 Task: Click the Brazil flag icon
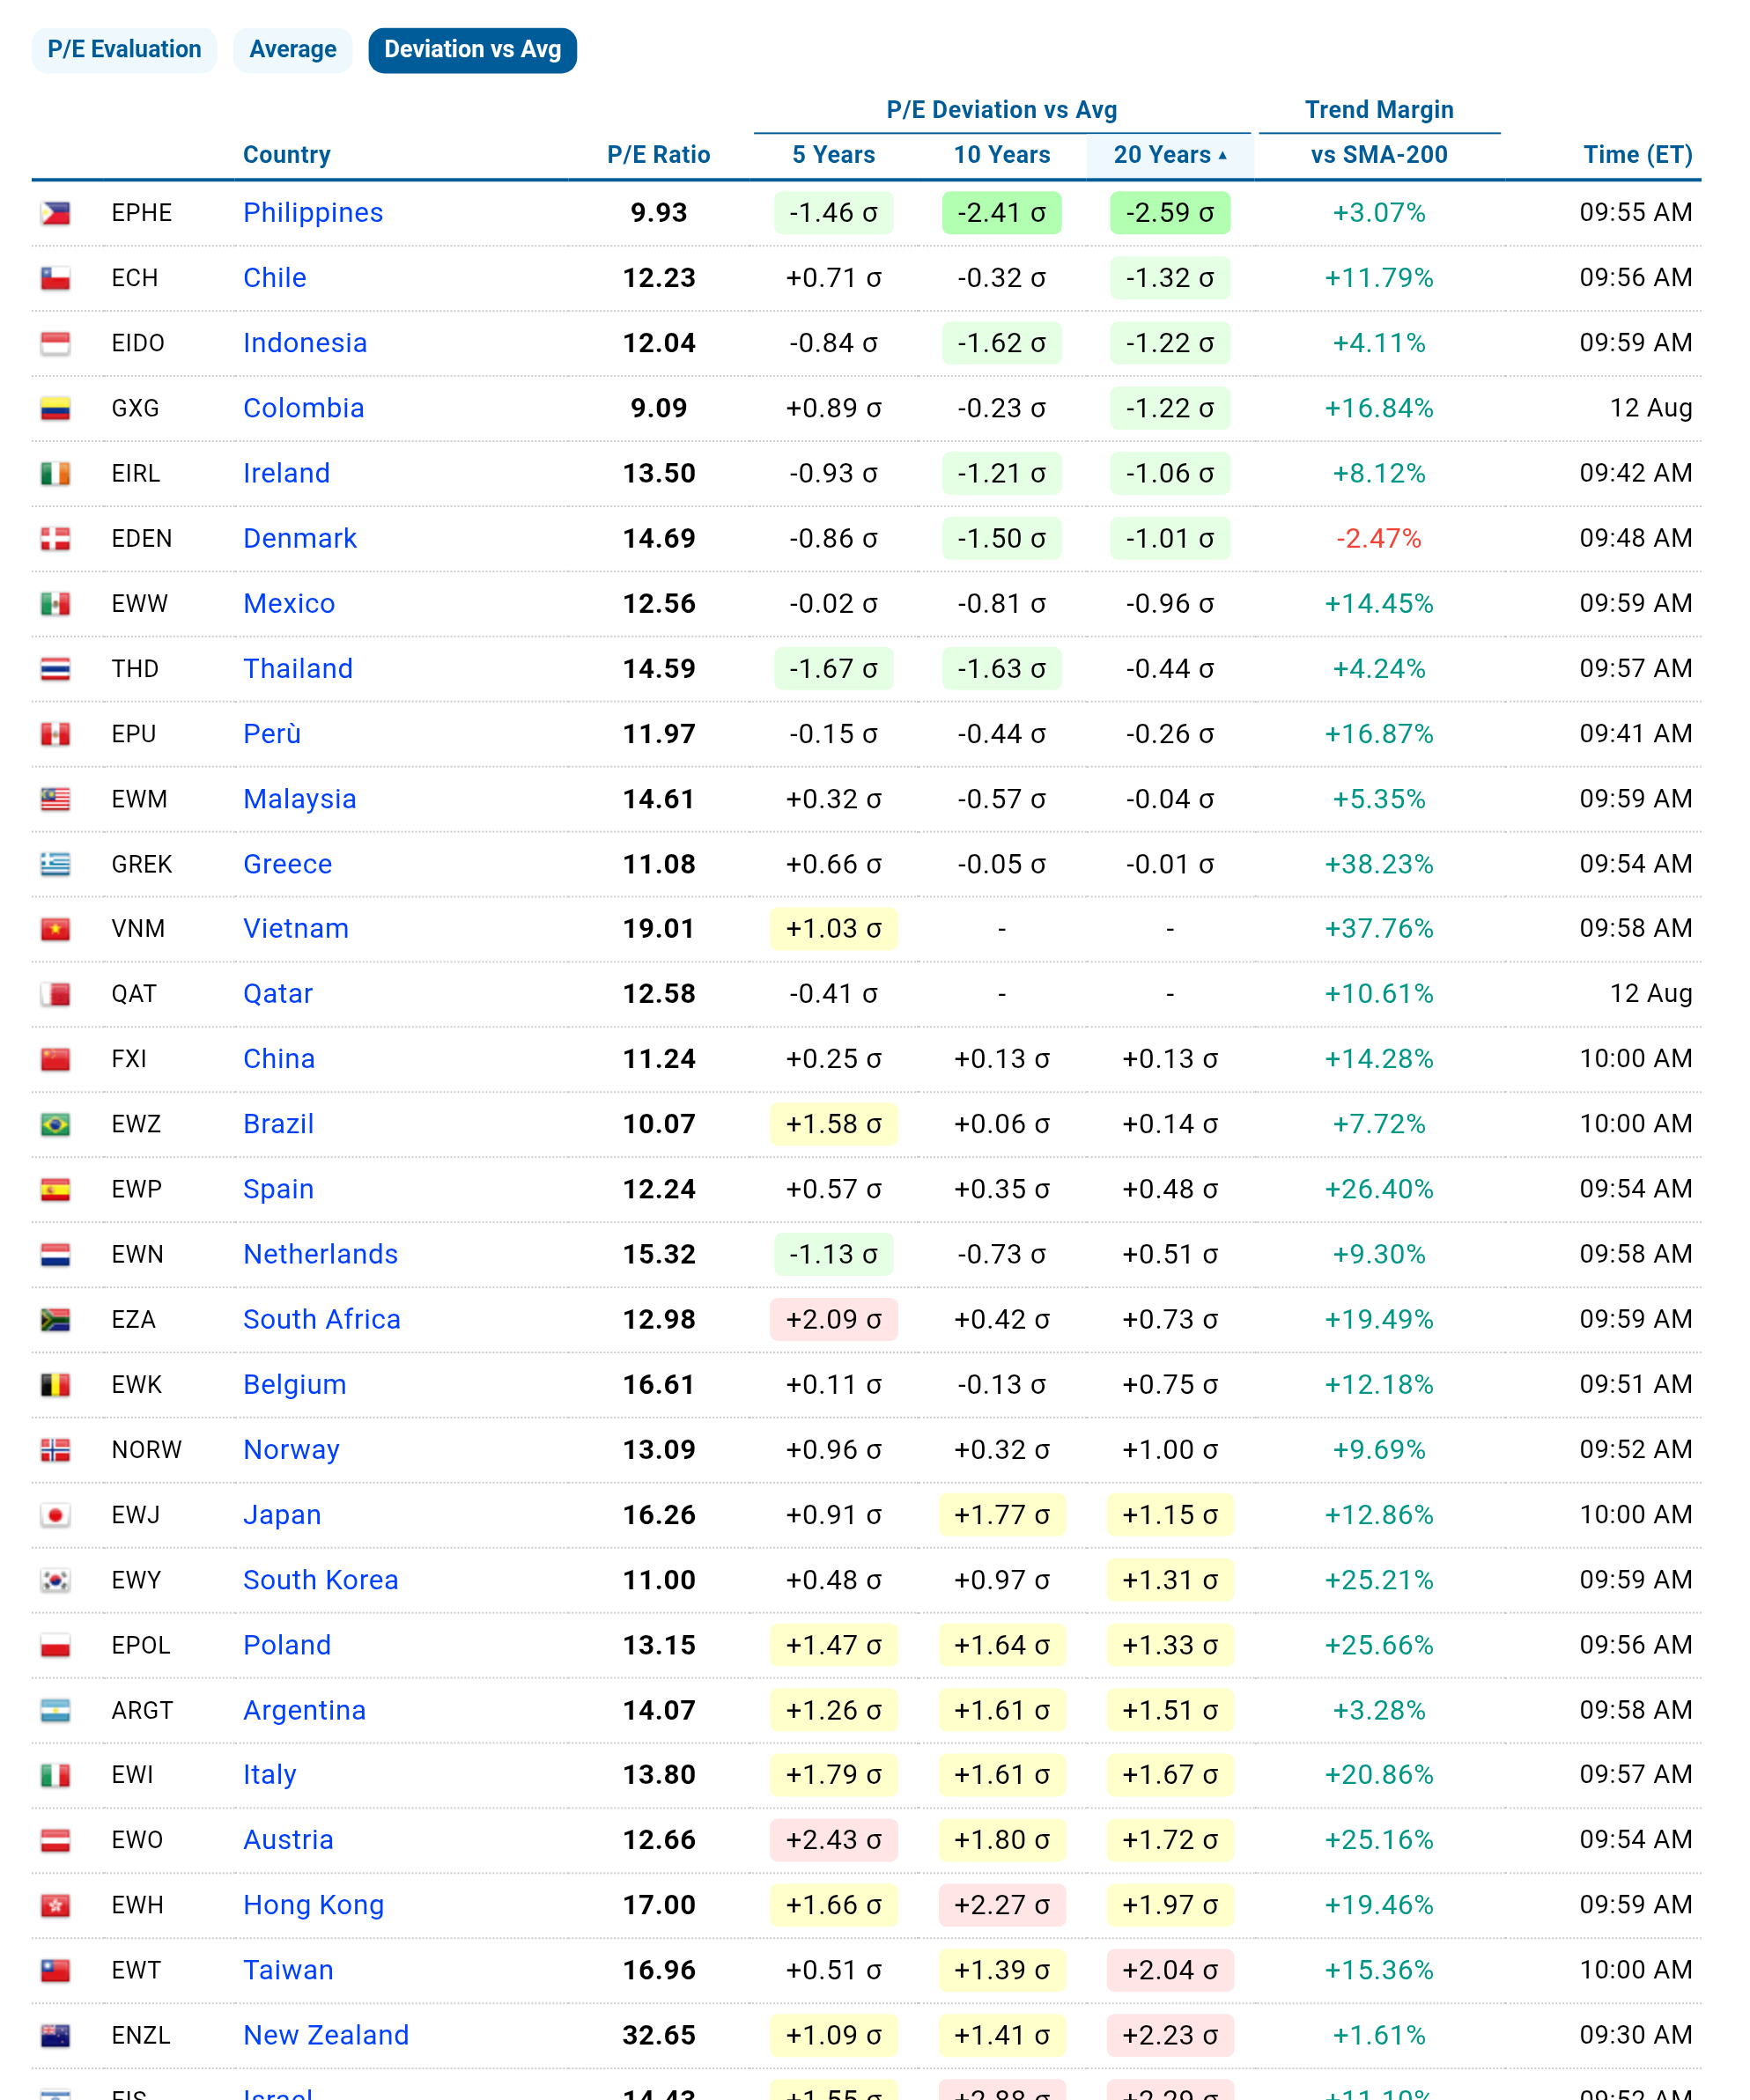pyautogui.click(x=55, y=1125)
